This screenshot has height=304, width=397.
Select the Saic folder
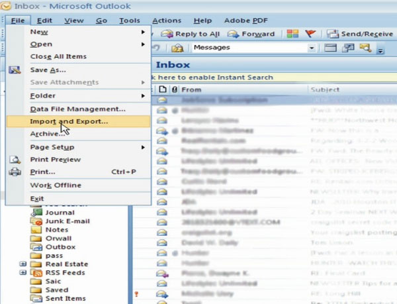[53, 281]
